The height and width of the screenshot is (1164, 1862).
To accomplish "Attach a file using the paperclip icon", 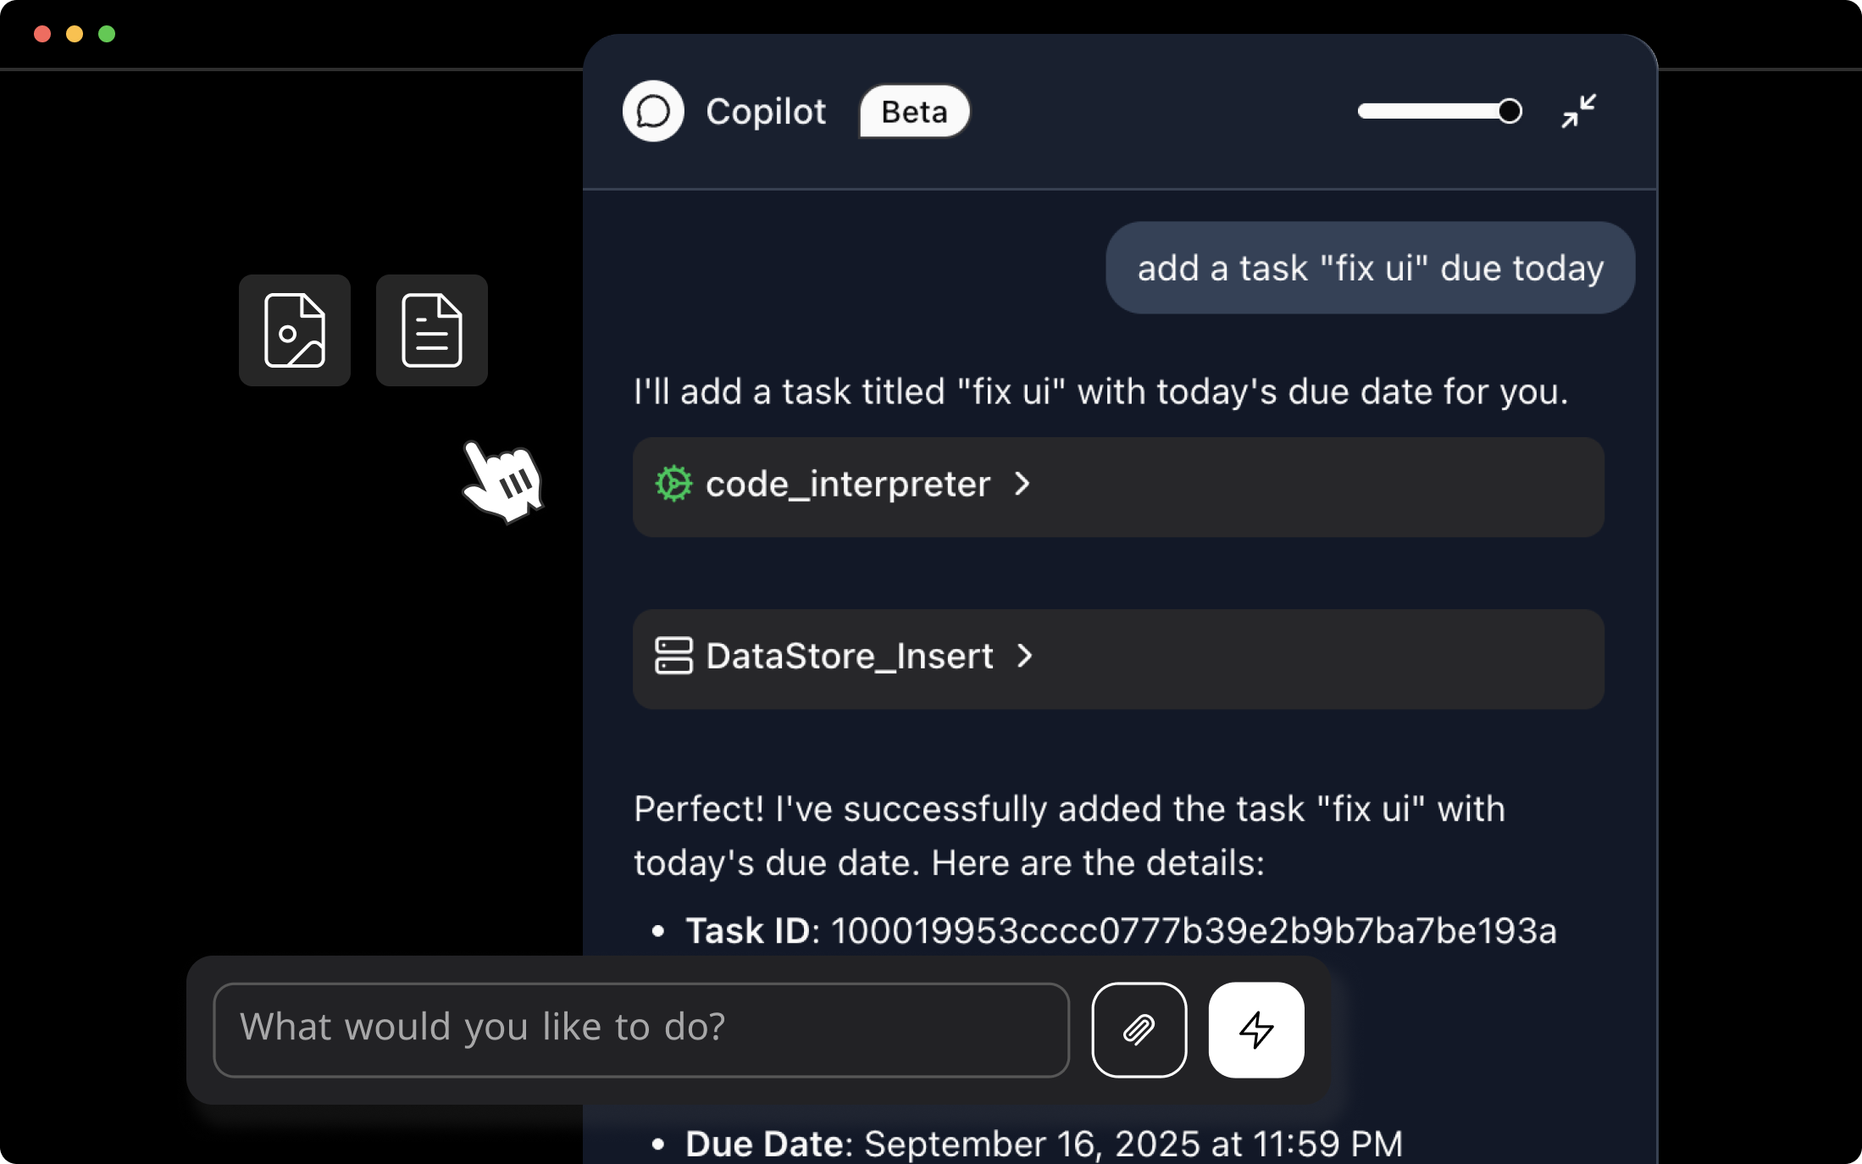I will point(1139,1029).
